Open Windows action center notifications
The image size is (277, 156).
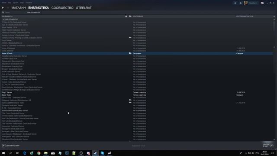272,153
